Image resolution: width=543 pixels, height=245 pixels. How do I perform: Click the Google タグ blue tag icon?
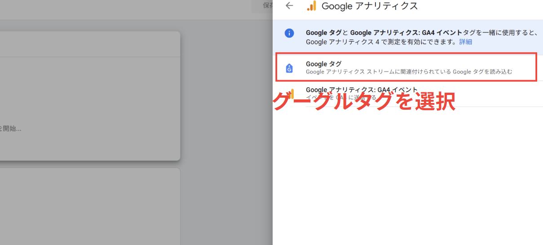(x=289, y=68)
